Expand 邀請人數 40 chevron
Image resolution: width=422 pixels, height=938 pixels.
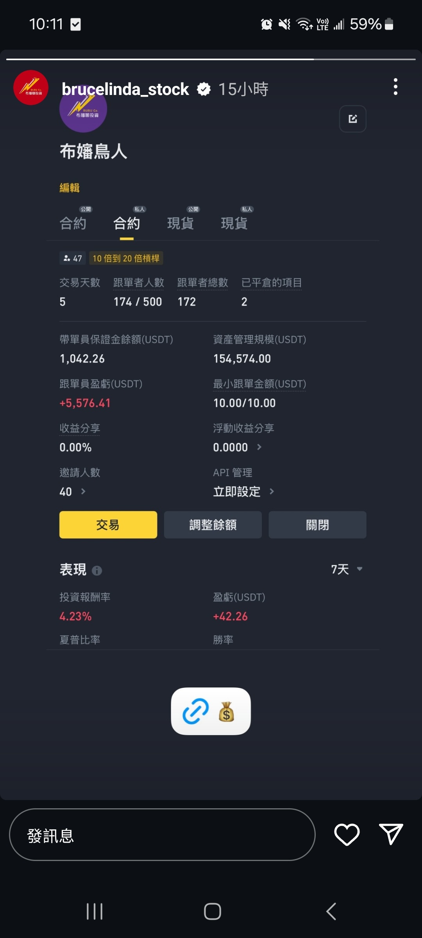coord(83,491)
